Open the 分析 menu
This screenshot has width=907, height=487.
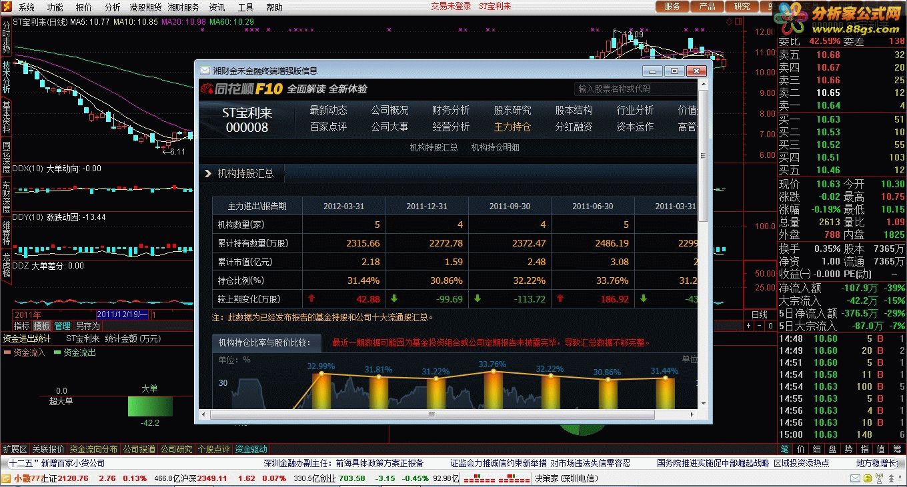tap(113, 7)
